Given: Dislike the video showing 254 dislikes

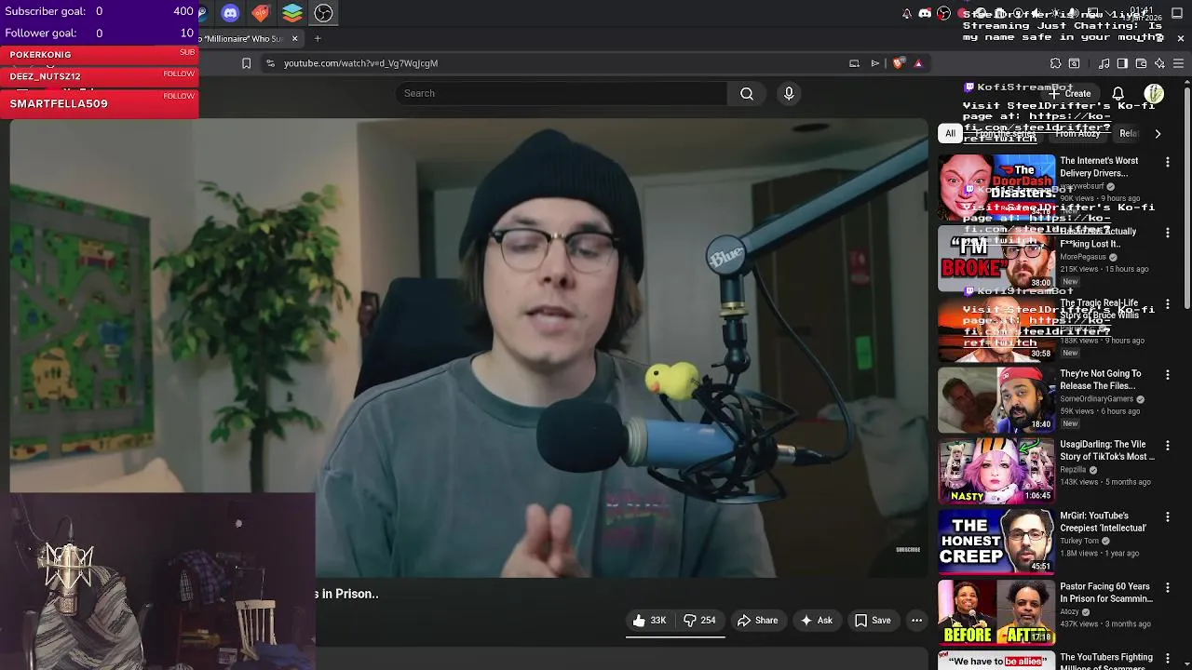Looking at the screenshot, I should [x=699, y=621].
